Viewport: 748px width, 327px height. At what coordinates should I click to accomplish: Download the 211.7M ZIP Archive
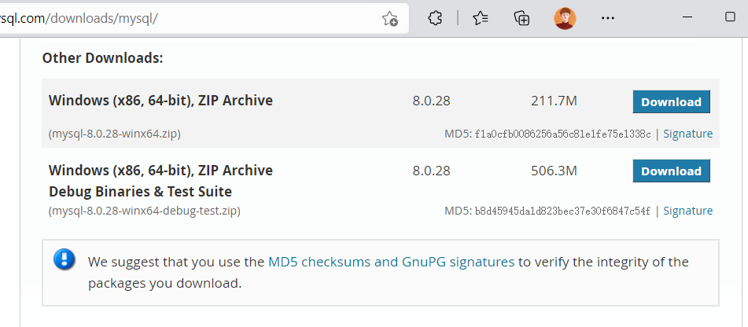click(671, 101)
